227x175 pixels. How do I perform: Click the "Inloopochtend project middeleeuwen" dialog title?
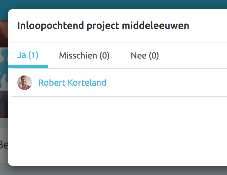point(103,26)
